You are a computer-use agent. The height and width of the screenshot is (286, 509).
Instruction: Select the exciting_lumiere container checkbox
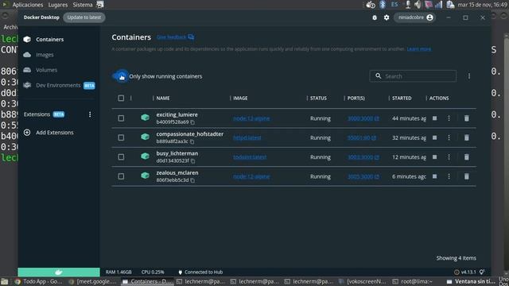pos(121,118)
